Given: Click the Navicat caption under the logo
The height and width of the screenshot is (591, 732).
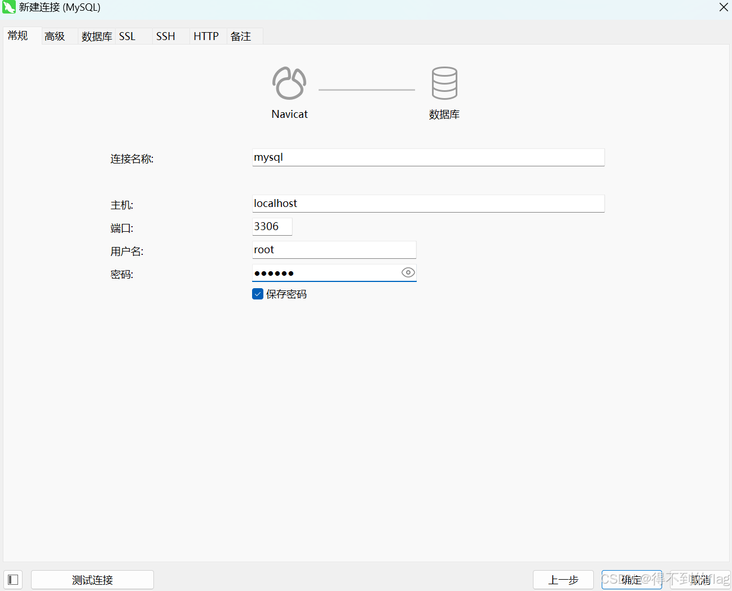Looking at the screenshot, I should 290,114.
